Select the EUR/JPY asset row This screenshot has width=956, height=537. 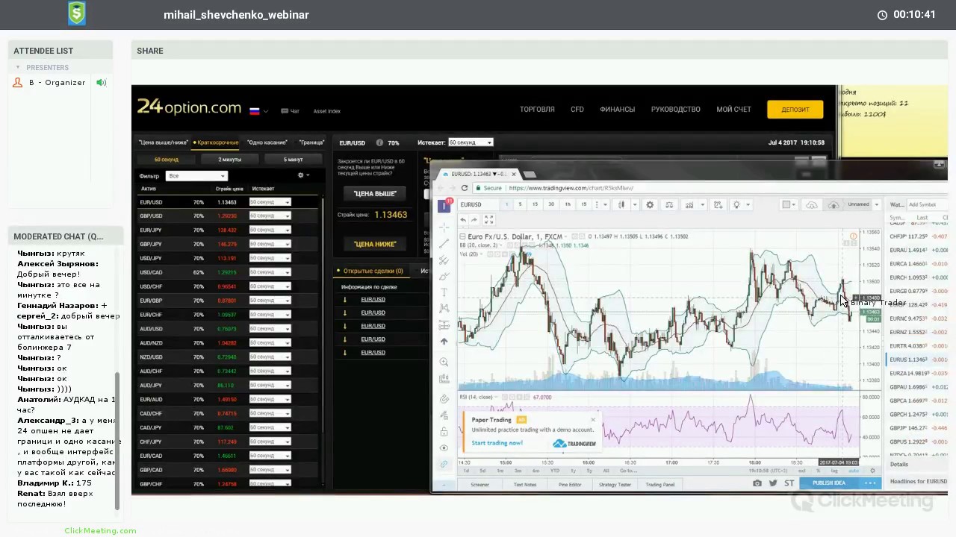tap(229, 230)
